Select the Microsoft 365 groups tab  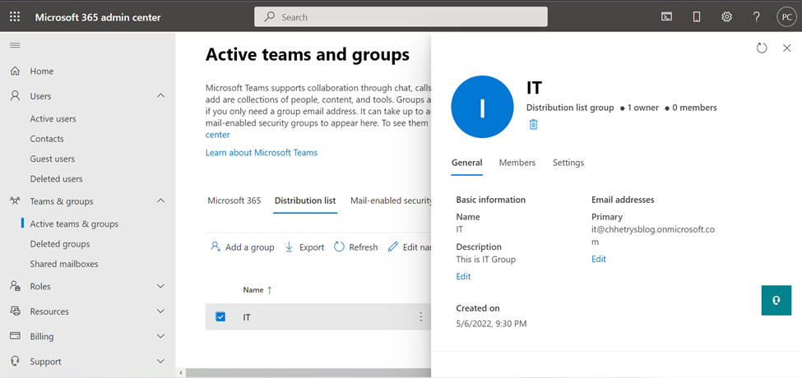234,201
